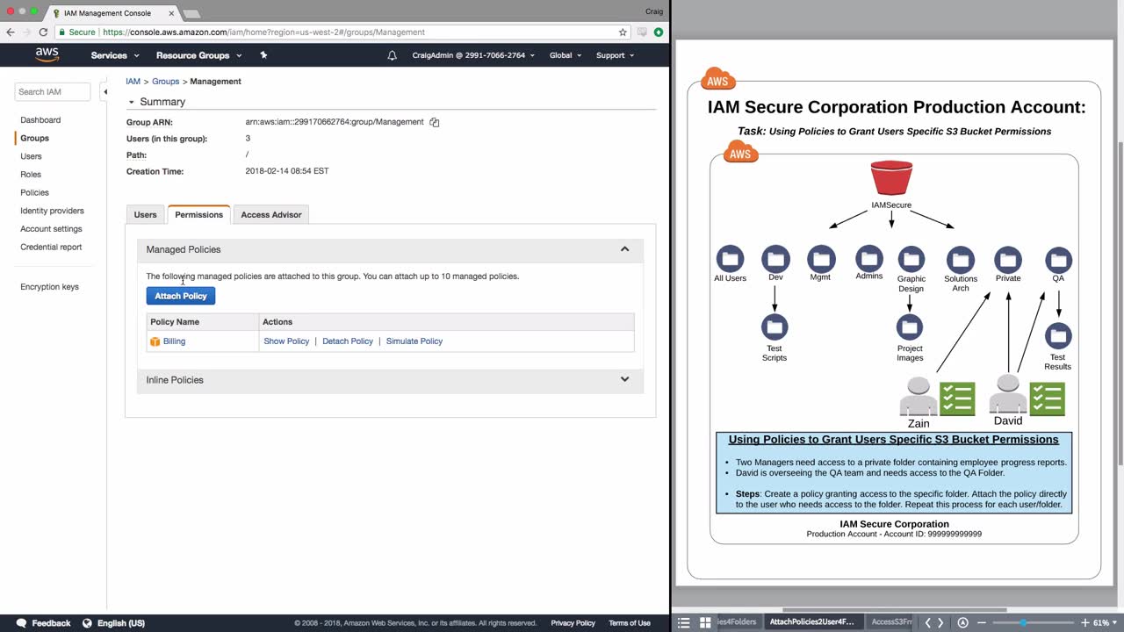This screenshot has width=1124, height=632.
Task: Open Users in the IAM sidebar
Action: tap(31, 156)
